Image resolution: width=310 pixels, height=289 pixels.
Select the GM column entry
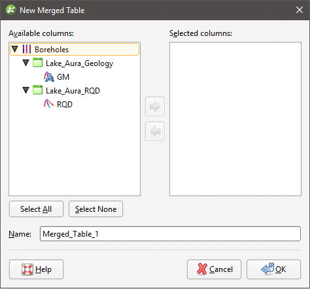point(63,77)
